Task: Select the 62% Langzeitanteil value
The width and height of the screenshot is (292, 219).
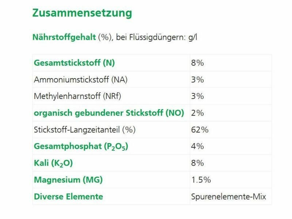Action: pos(200,130)
